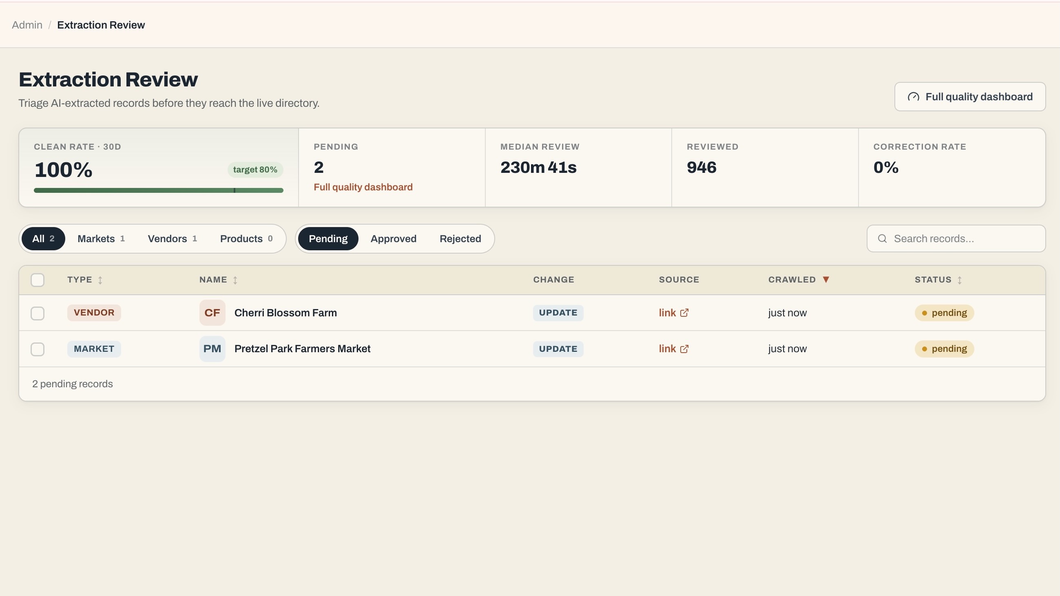Image resolution: width=1060 pixels, height=596 pixels.
Task: Click UPDATE badge in Pretzel Park row
Action: (558, 349)
